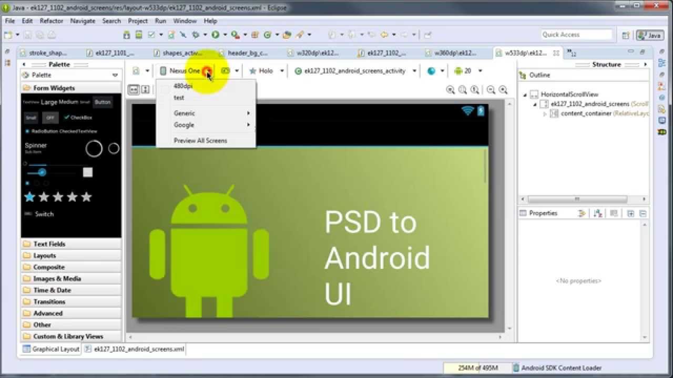673x378 pixels.
Task: Click the configuration file icon in layout toolbar
Action: pos(136,71)
